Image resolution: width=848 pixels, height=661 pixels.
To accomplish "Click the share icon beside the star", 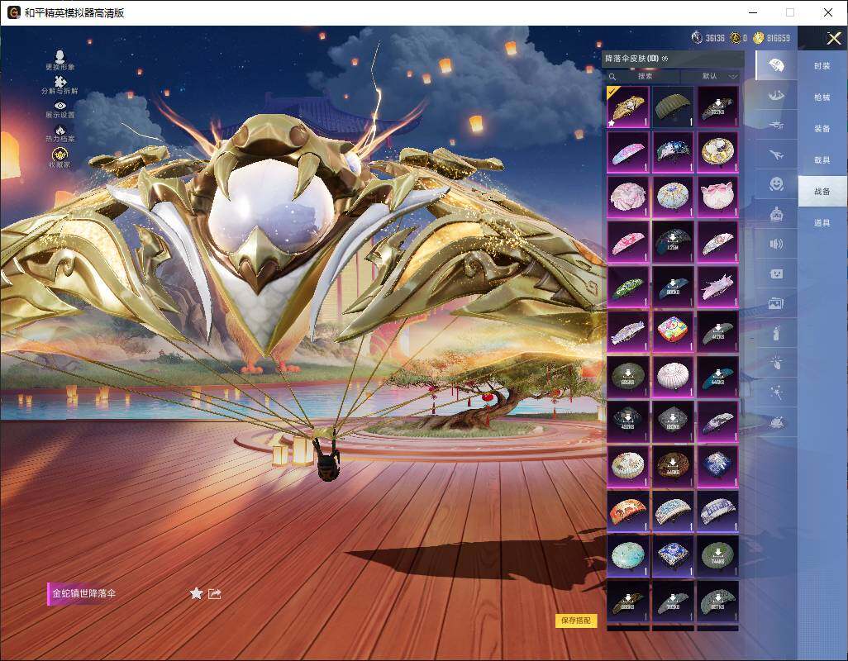I will coord(215,593).
